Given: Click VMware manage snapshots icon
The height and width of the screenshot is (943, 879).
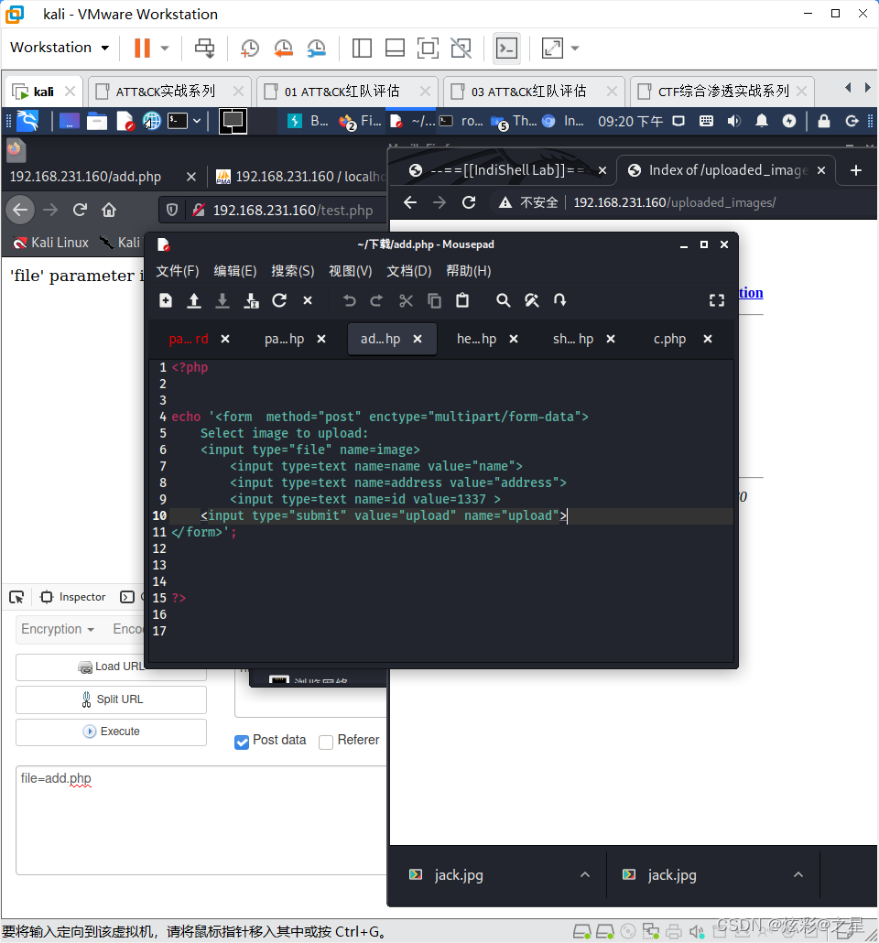Looking at the screenshot, I should (x=317, y=49).
